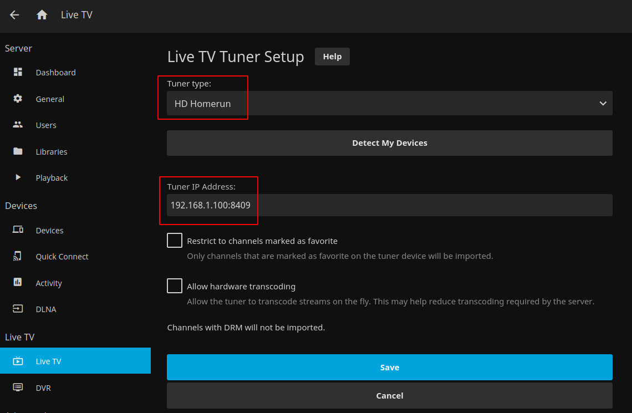Click the Help button
The image size is (632, 413).
[x=332, y=57]
